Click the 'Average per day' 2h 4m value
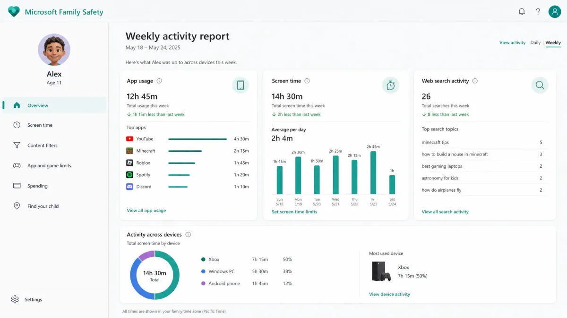 pos(282,138)
